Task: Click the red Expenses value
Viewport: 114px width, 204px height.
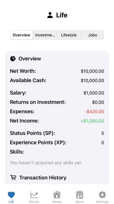Action: (95, 112)
